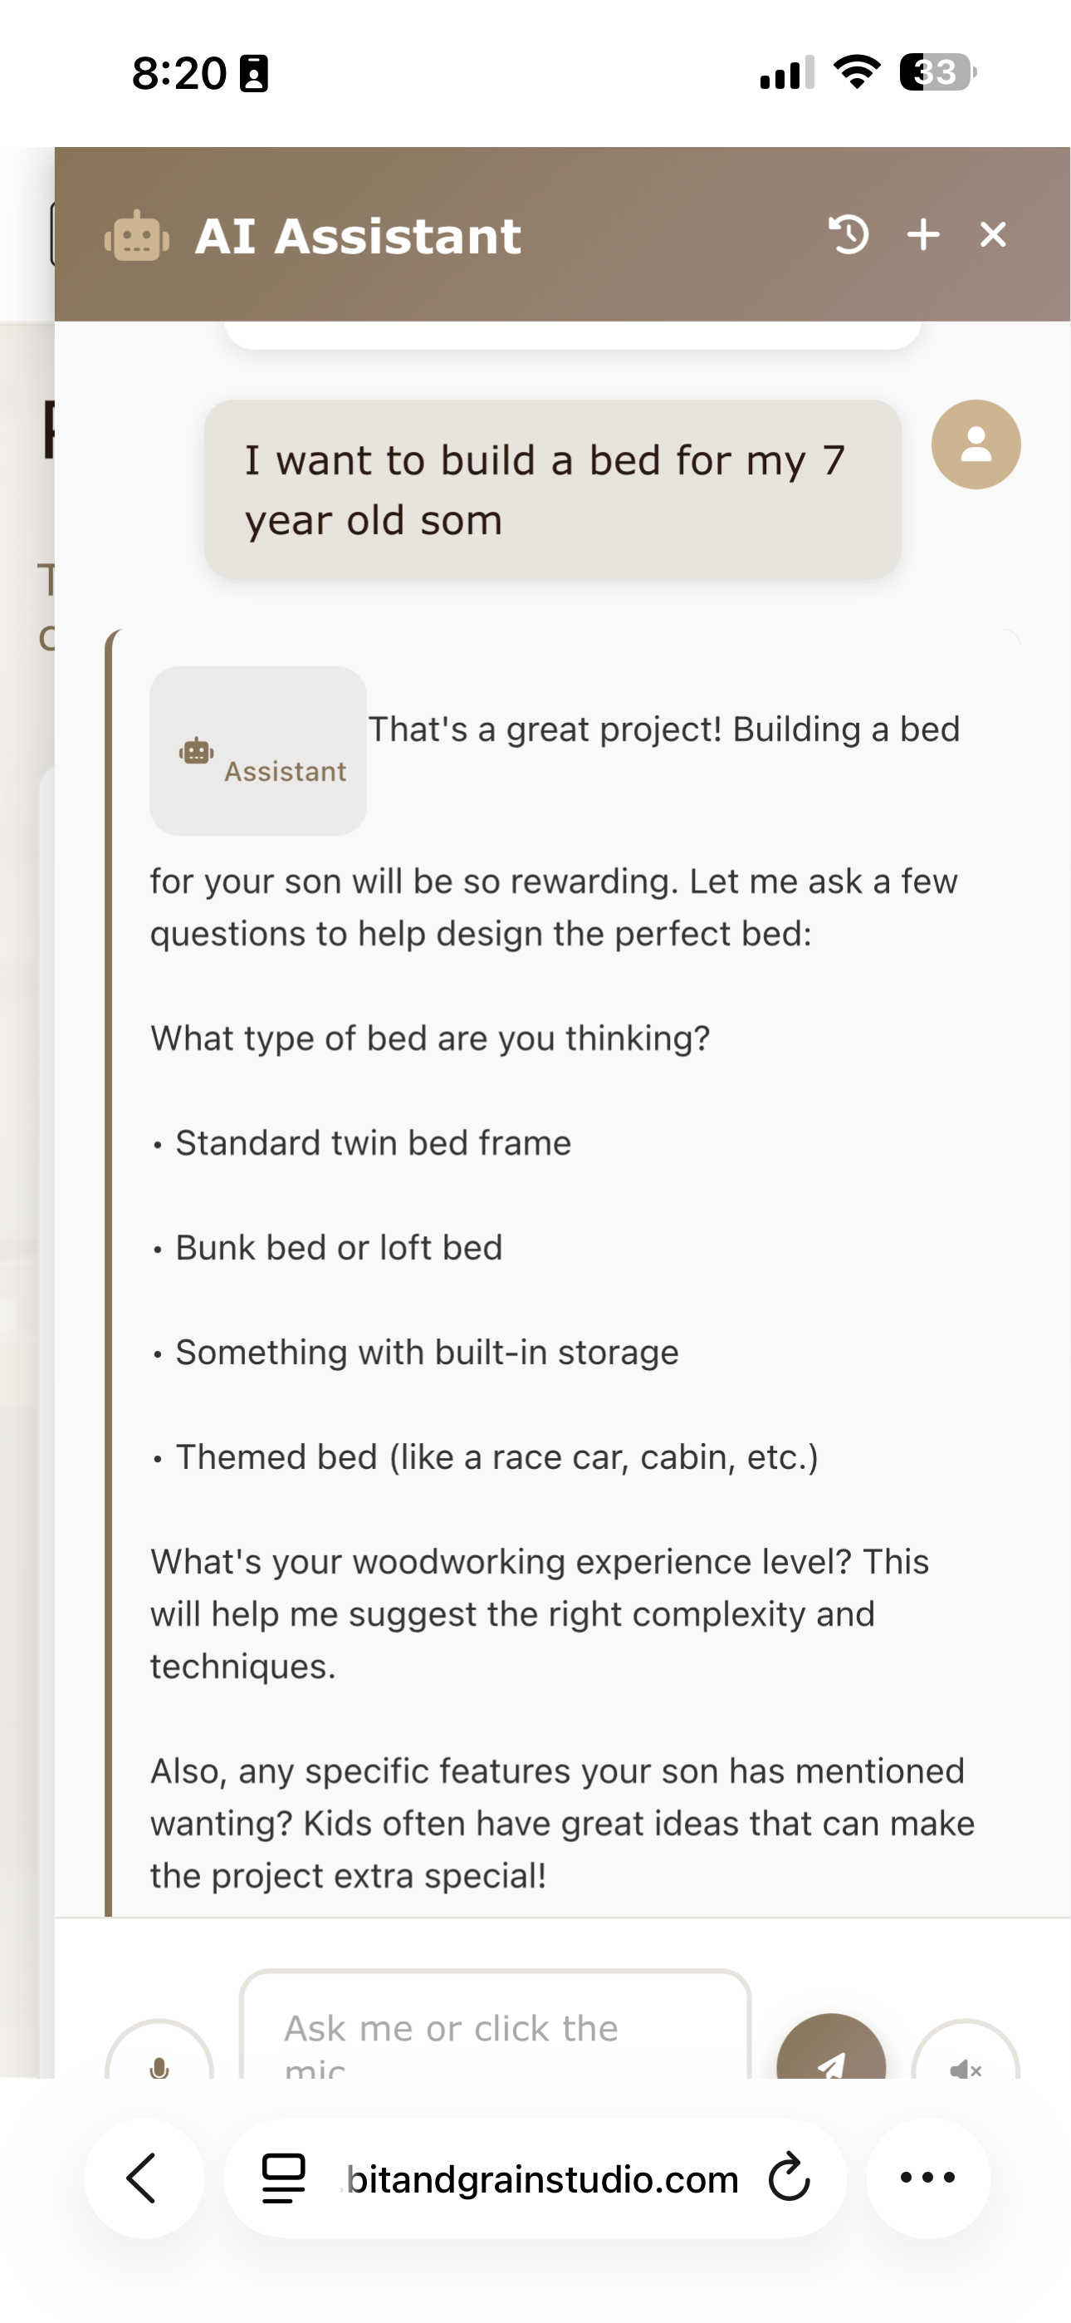The width and height of the screenshot is (1071, 2323).
Task: Start a new chat with the plus icon
Action: pyautogui.click(x=923, y=233)
